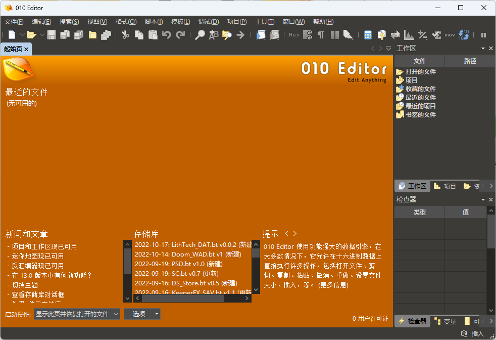
Task: Open the 文件(F) menu
Action: tap(14, 22)
